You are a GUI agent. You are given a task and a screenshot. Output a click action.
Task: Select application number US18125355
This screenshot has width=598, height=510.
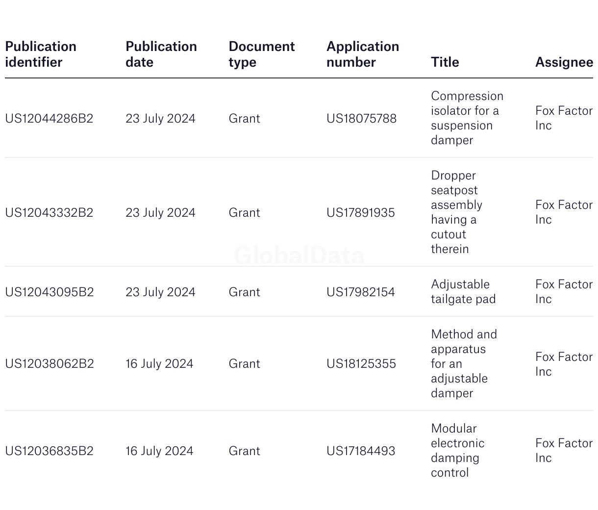[361, 364]
